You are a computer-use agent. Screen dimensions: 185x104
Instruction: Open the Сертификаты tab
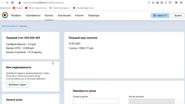tap(33, 15)
